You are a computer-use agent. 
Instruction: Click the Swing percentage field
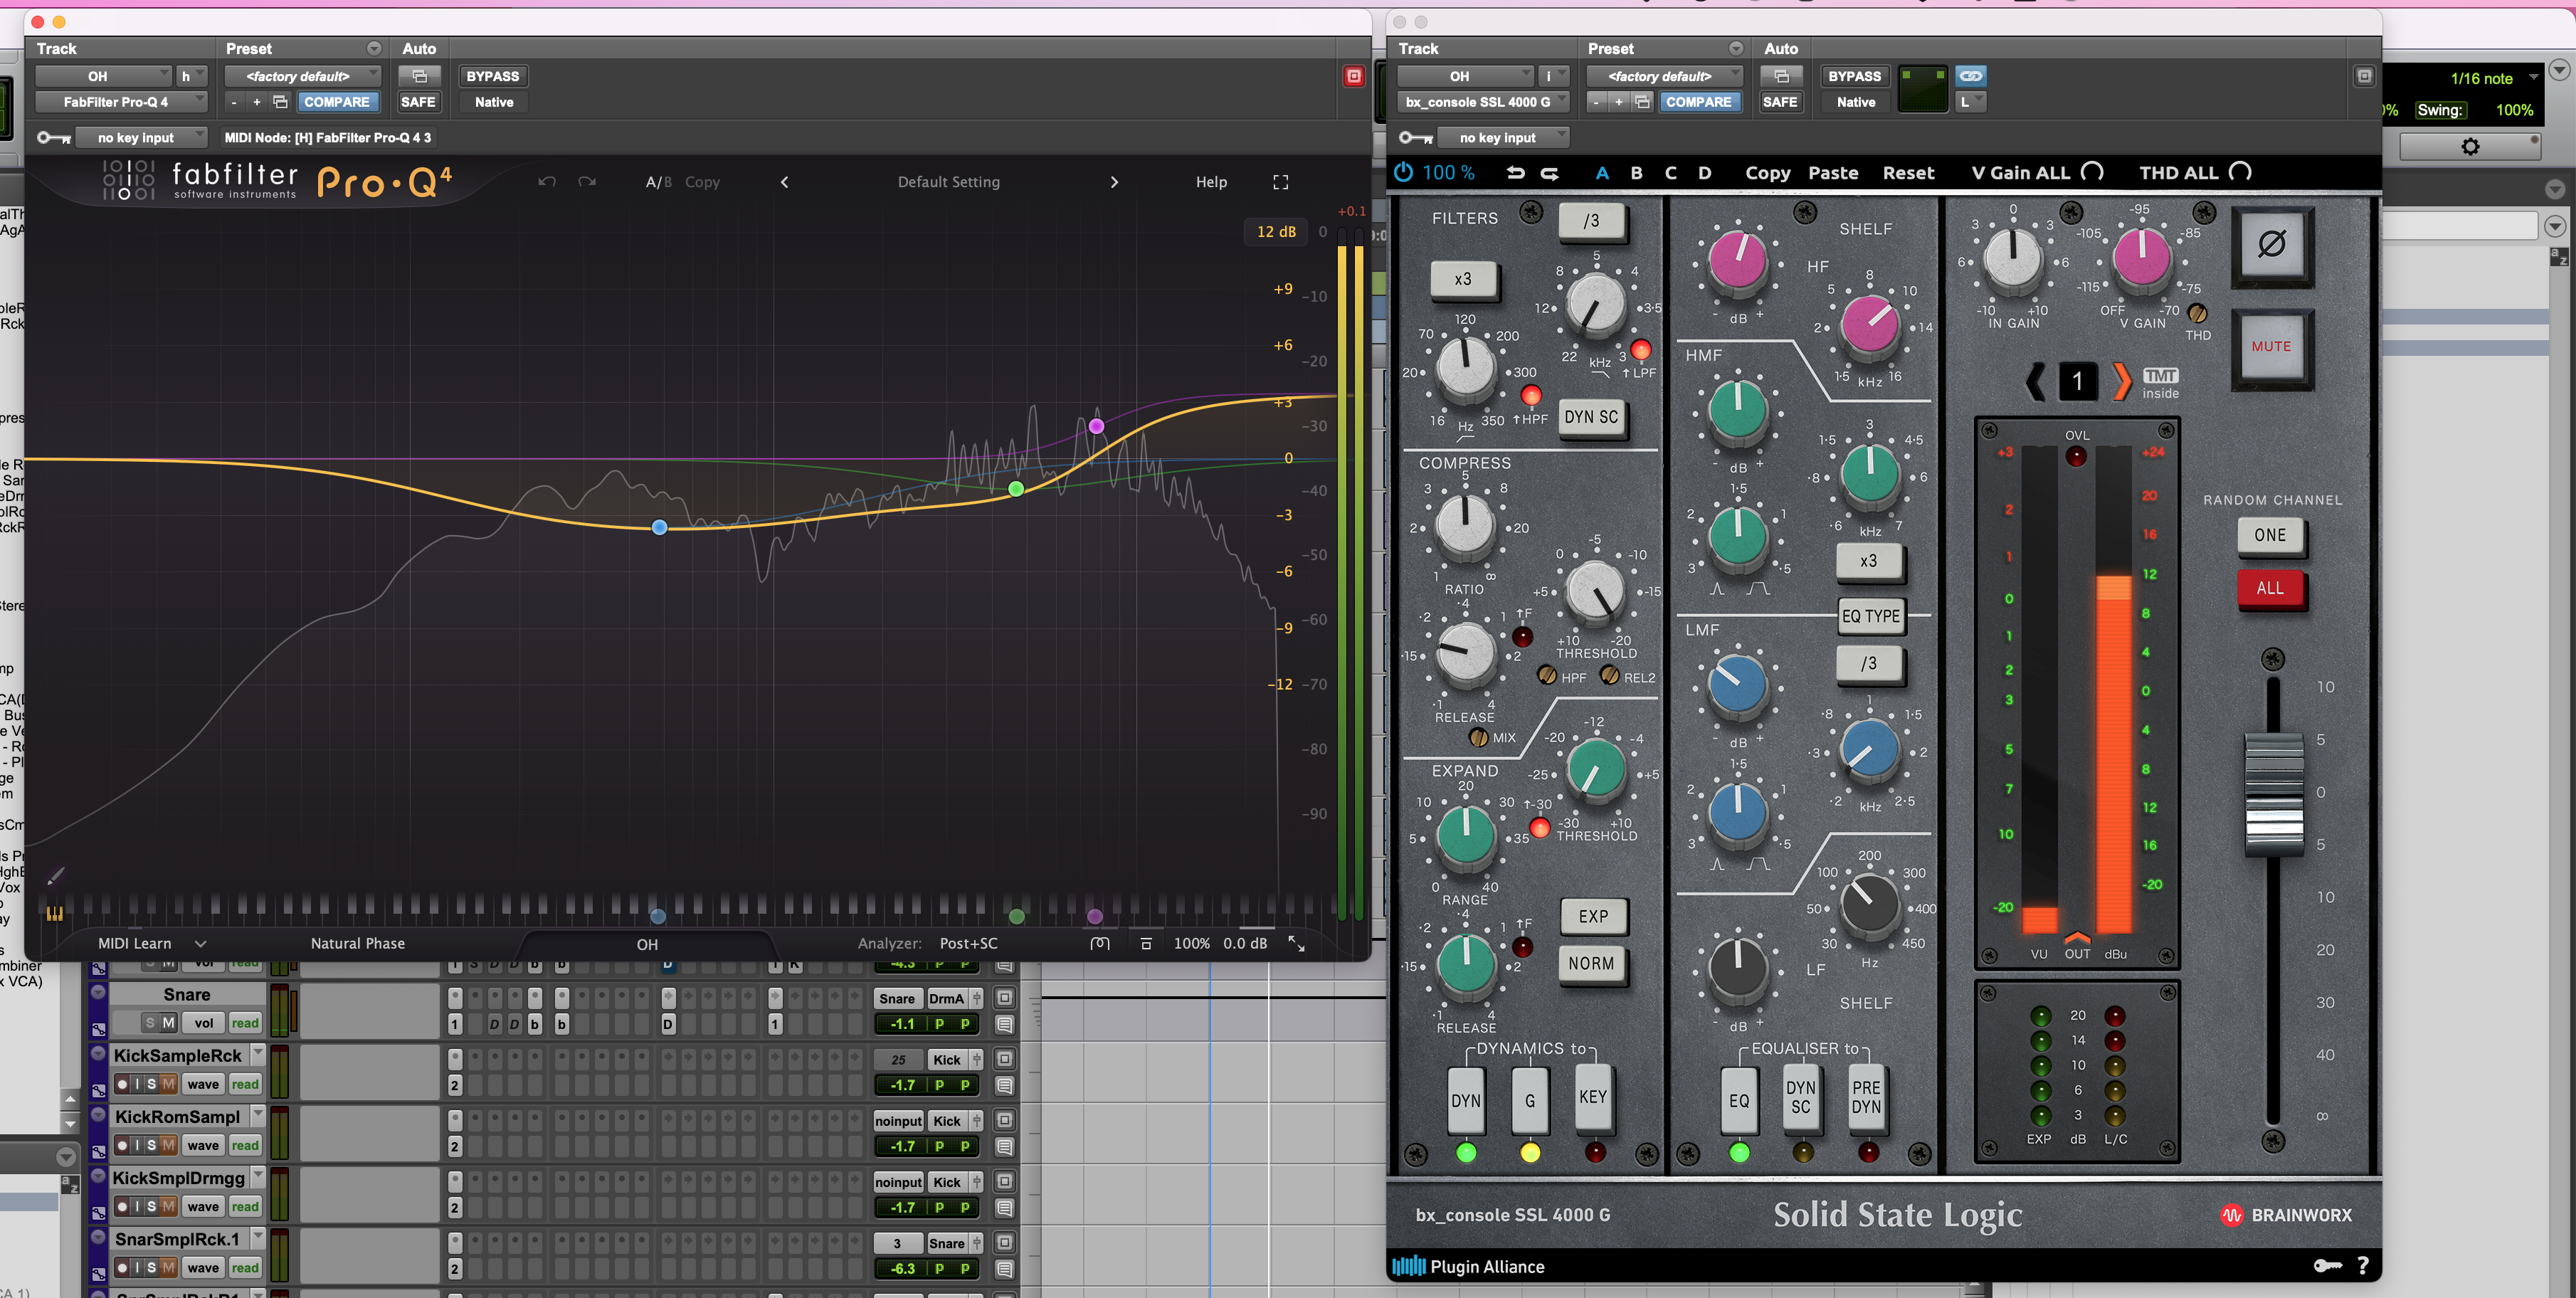pos(2514,110)
